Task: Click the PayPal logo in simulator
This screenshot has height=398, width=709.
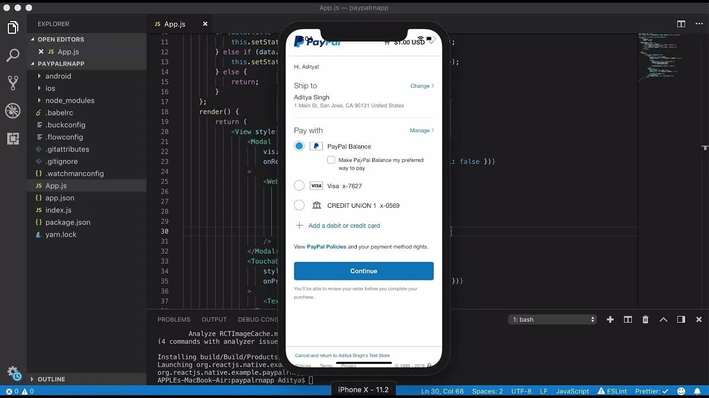Action: 317,42
